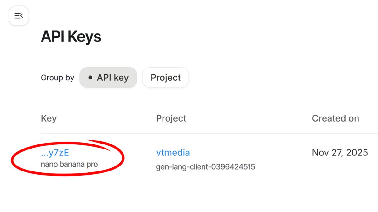Click the Key column header
The width and height of the screenshot is (378, 212).
49,118
